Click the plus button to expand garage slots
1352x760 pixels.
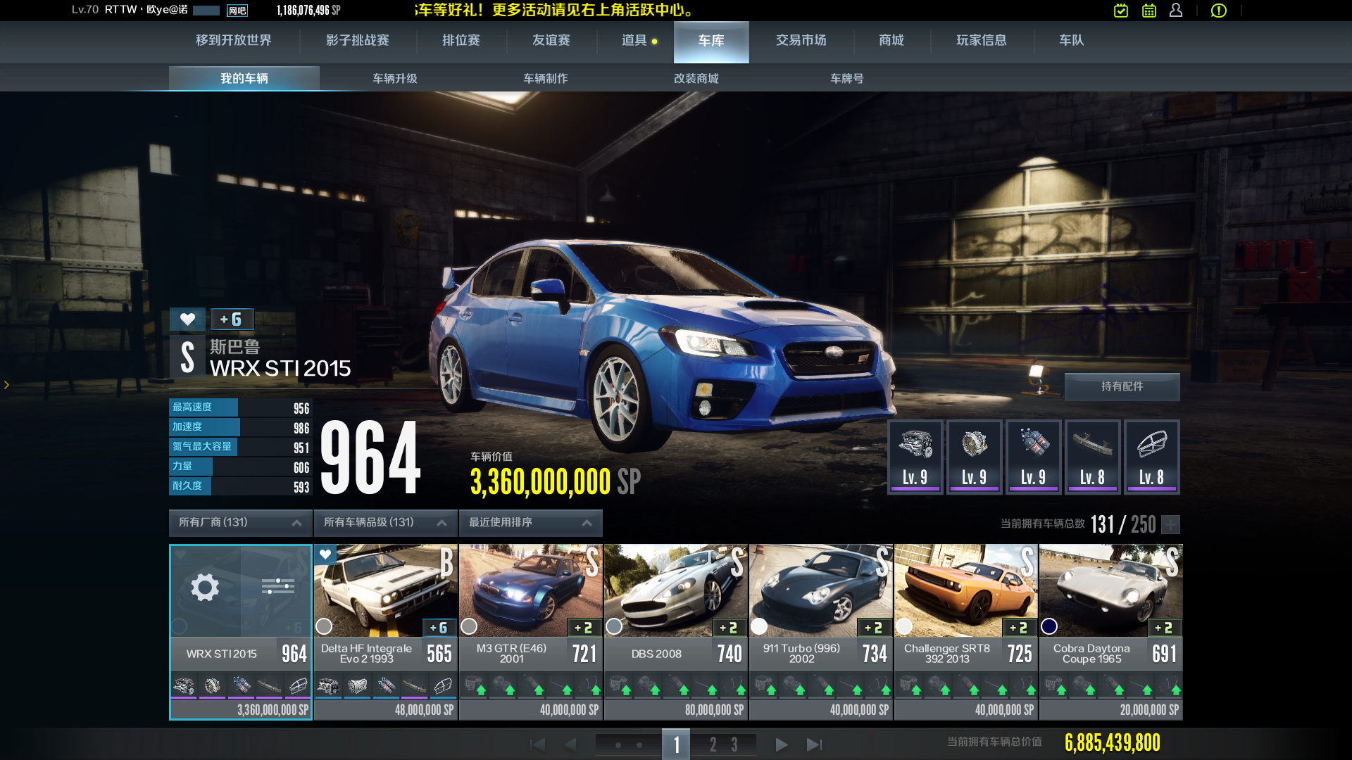1171,524
